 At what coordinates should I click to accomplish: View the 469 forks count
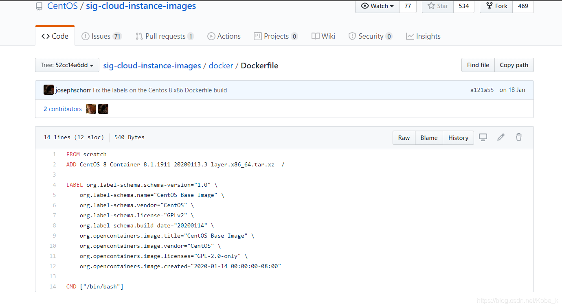coord(523,6)
